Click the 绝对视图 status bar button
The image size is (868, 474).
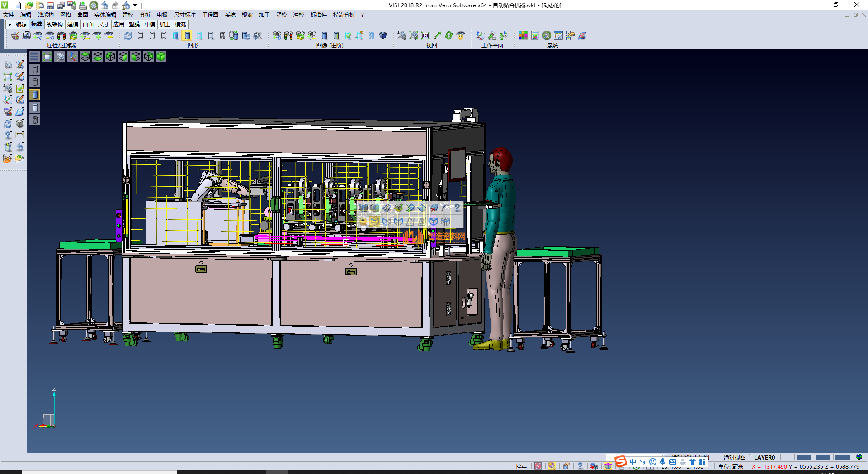[734, 457]
